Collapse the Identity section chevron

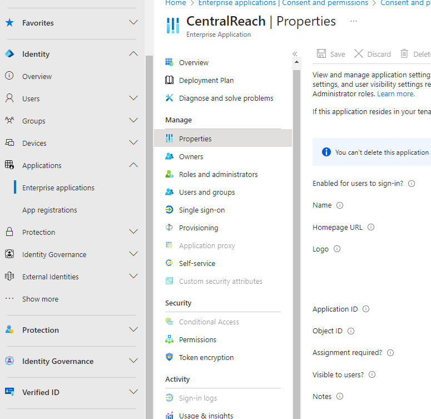click(133, 53)
